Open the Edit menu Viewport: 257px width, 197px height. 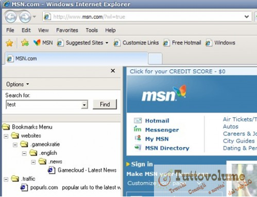pos(26,30)
